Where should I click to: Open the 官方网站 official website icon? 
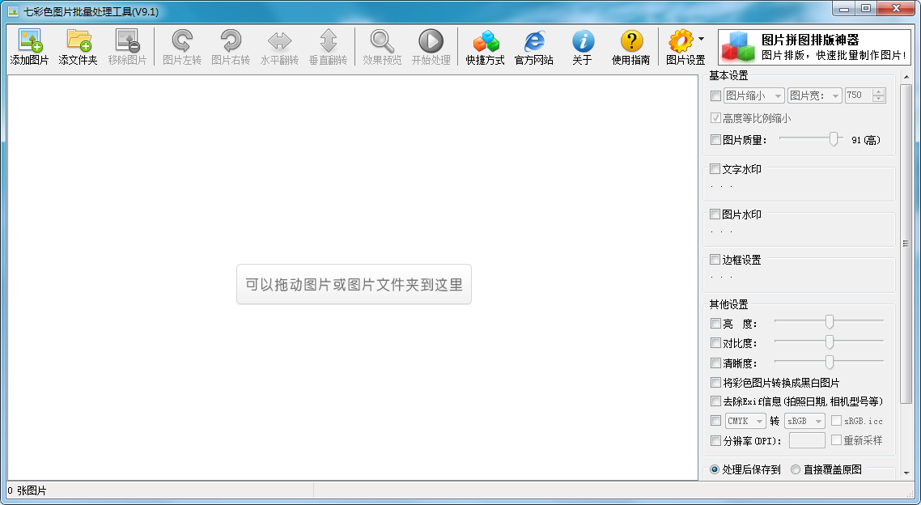click(533, 41)
